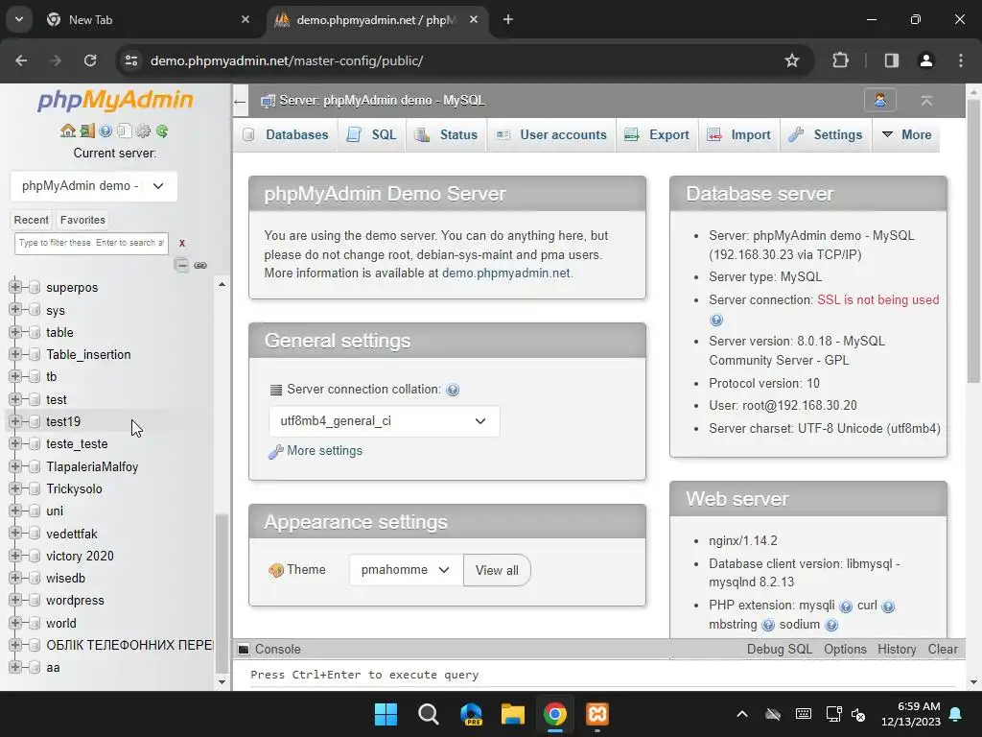Open the MySQL documentation pages icon
Screen dimensions: 982x737
coord(124,131)
